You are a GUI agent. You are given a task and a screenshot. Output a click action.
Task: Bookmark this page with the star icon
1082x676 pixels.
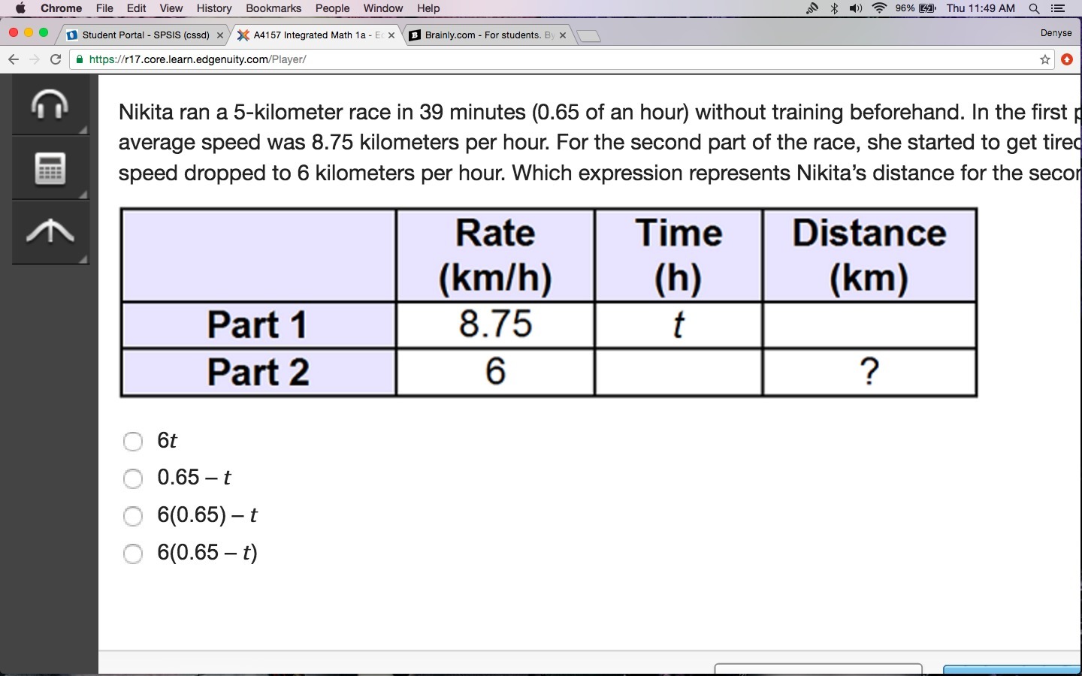[x=1044, y=59]
